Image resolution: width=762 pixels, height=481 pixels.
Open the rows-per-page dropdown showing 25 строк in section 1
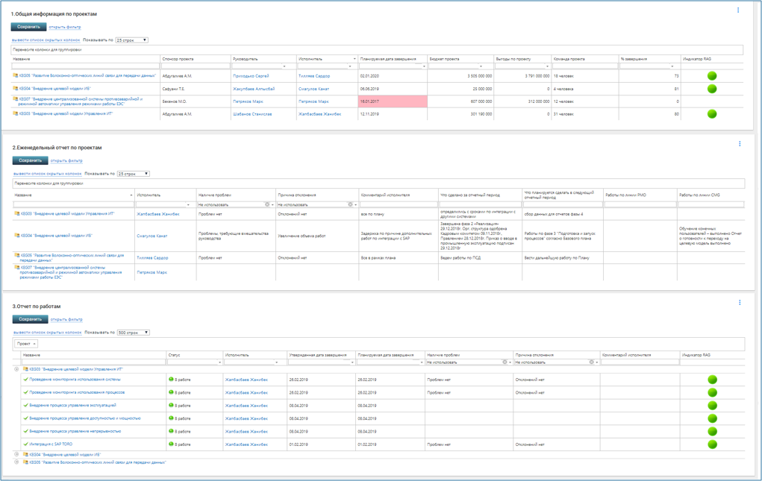tap(131, 40)
